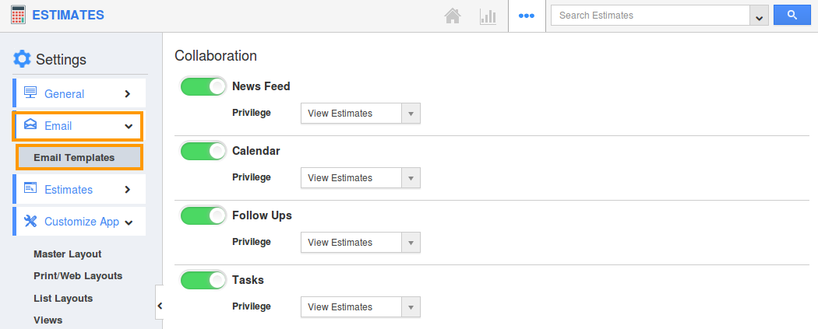This screenshot has width=818, height=329.
Task: Click the Search Estimates input field
Action: (x=651, y=15)
